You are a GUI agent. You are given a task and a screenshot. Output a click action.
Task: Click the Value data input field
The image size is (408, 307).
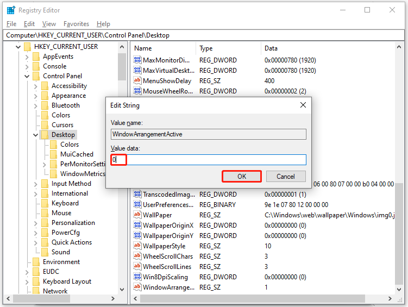(209, 160)
